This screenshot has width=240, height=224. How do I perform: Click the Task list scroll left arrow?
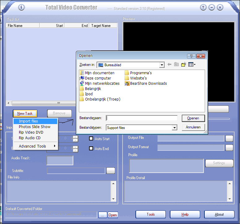click(x=8, y=103)
